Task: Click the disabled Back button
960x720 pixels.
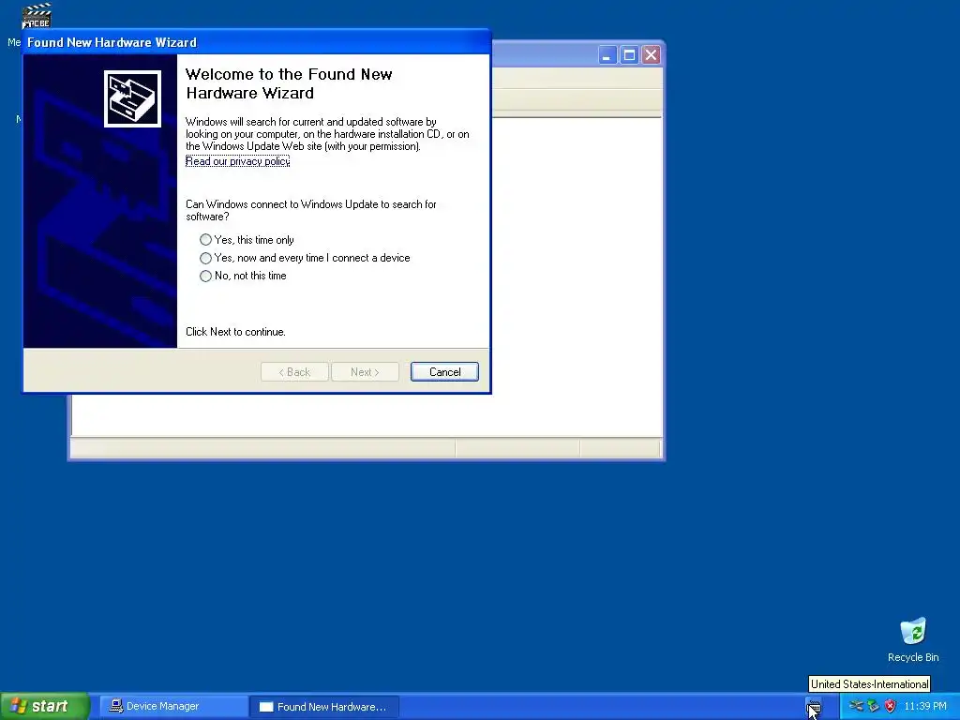Action: (294, 371)
